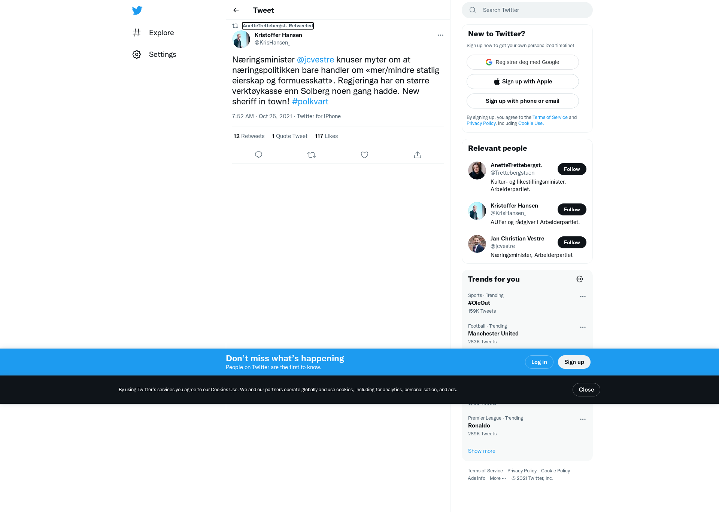Show more trends
Image resolution: width=719 pixels, height=512 pixels.
click(x=481, y=451)
